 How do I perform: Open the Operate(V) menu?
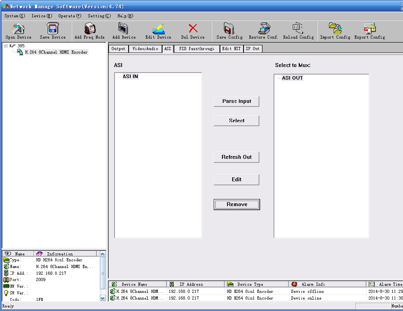(70, 16)
